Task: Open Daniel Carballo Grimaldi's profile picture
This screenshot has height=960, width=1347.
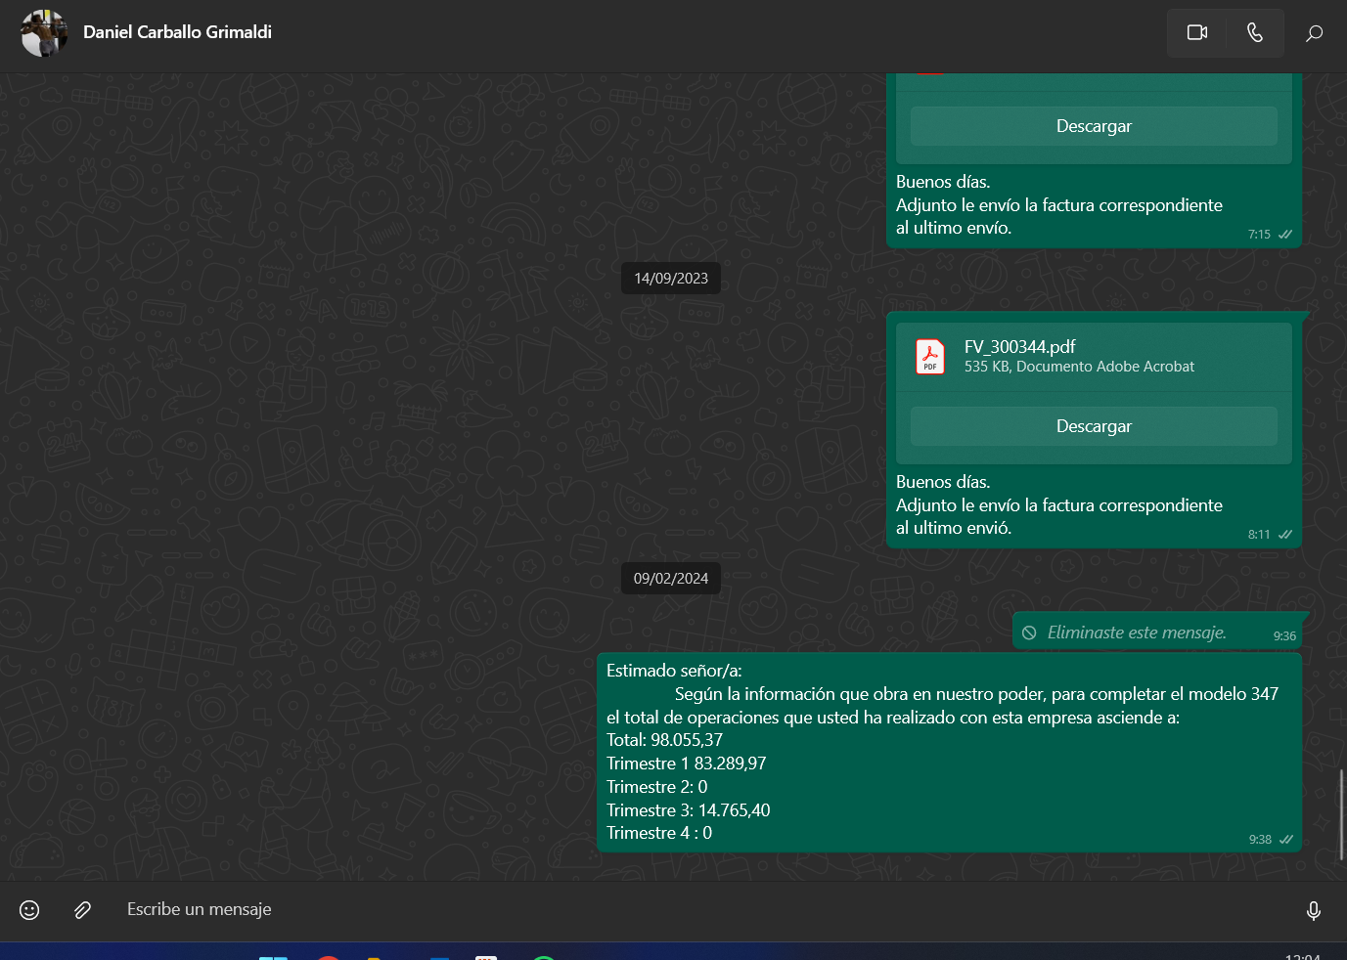Action: click(44, 33)
